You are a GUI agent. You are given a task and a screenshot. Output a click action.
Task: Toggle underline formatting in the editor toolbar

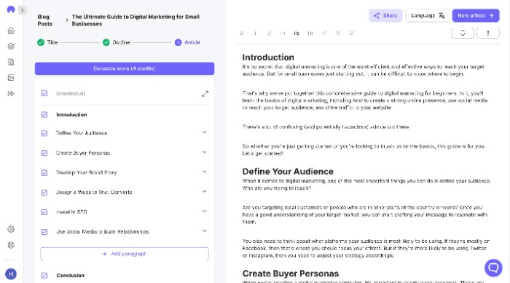269,33
